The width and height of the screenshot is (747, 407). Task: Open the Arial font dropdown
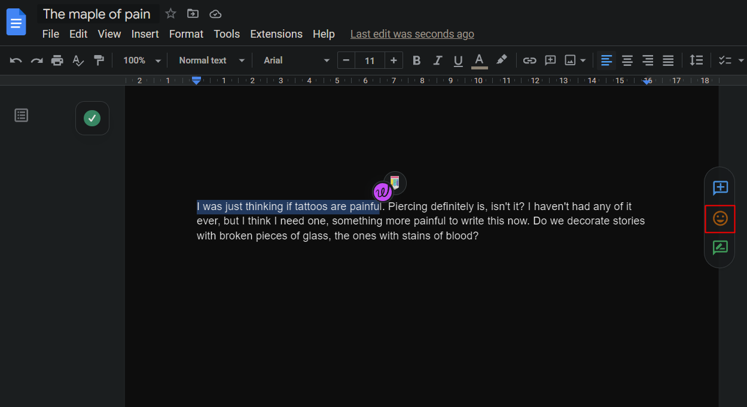pos(297,60)
